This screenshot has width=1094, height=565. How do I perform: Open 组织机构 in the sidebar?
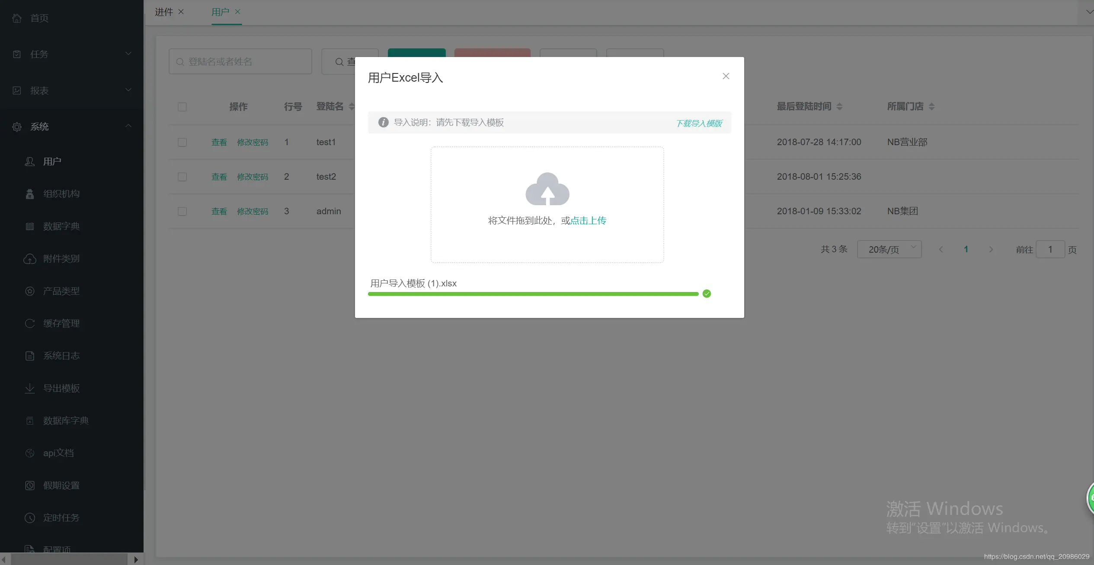61,194
